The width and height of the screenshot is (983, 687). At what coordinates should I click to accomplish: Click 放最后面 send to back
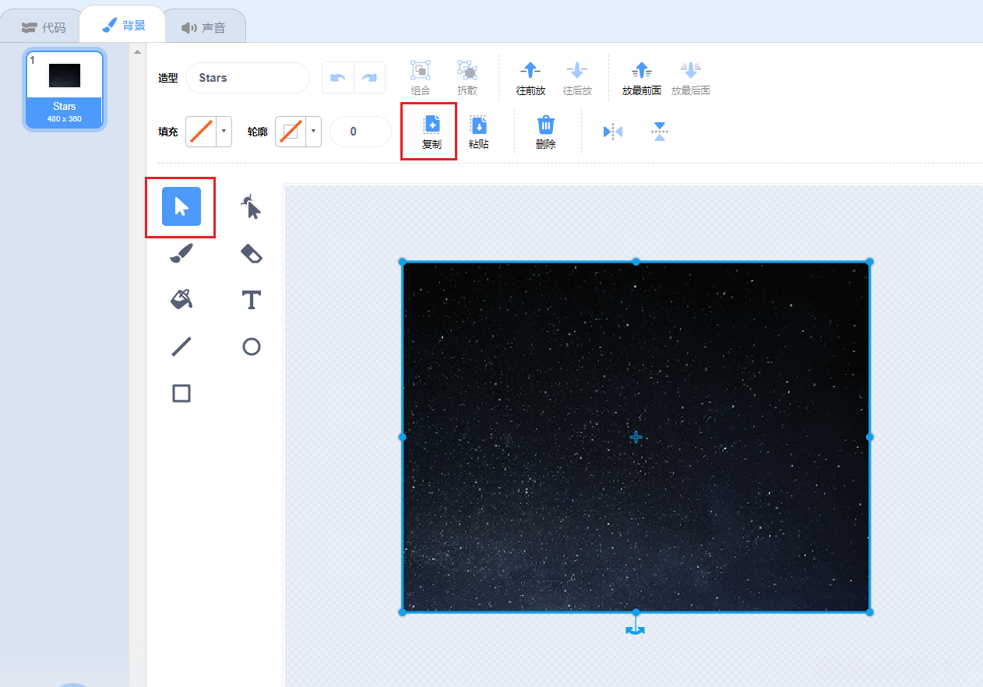691,78
